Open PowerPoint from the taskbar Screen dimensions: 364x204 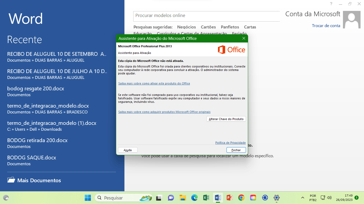click(x=229, y=198)
